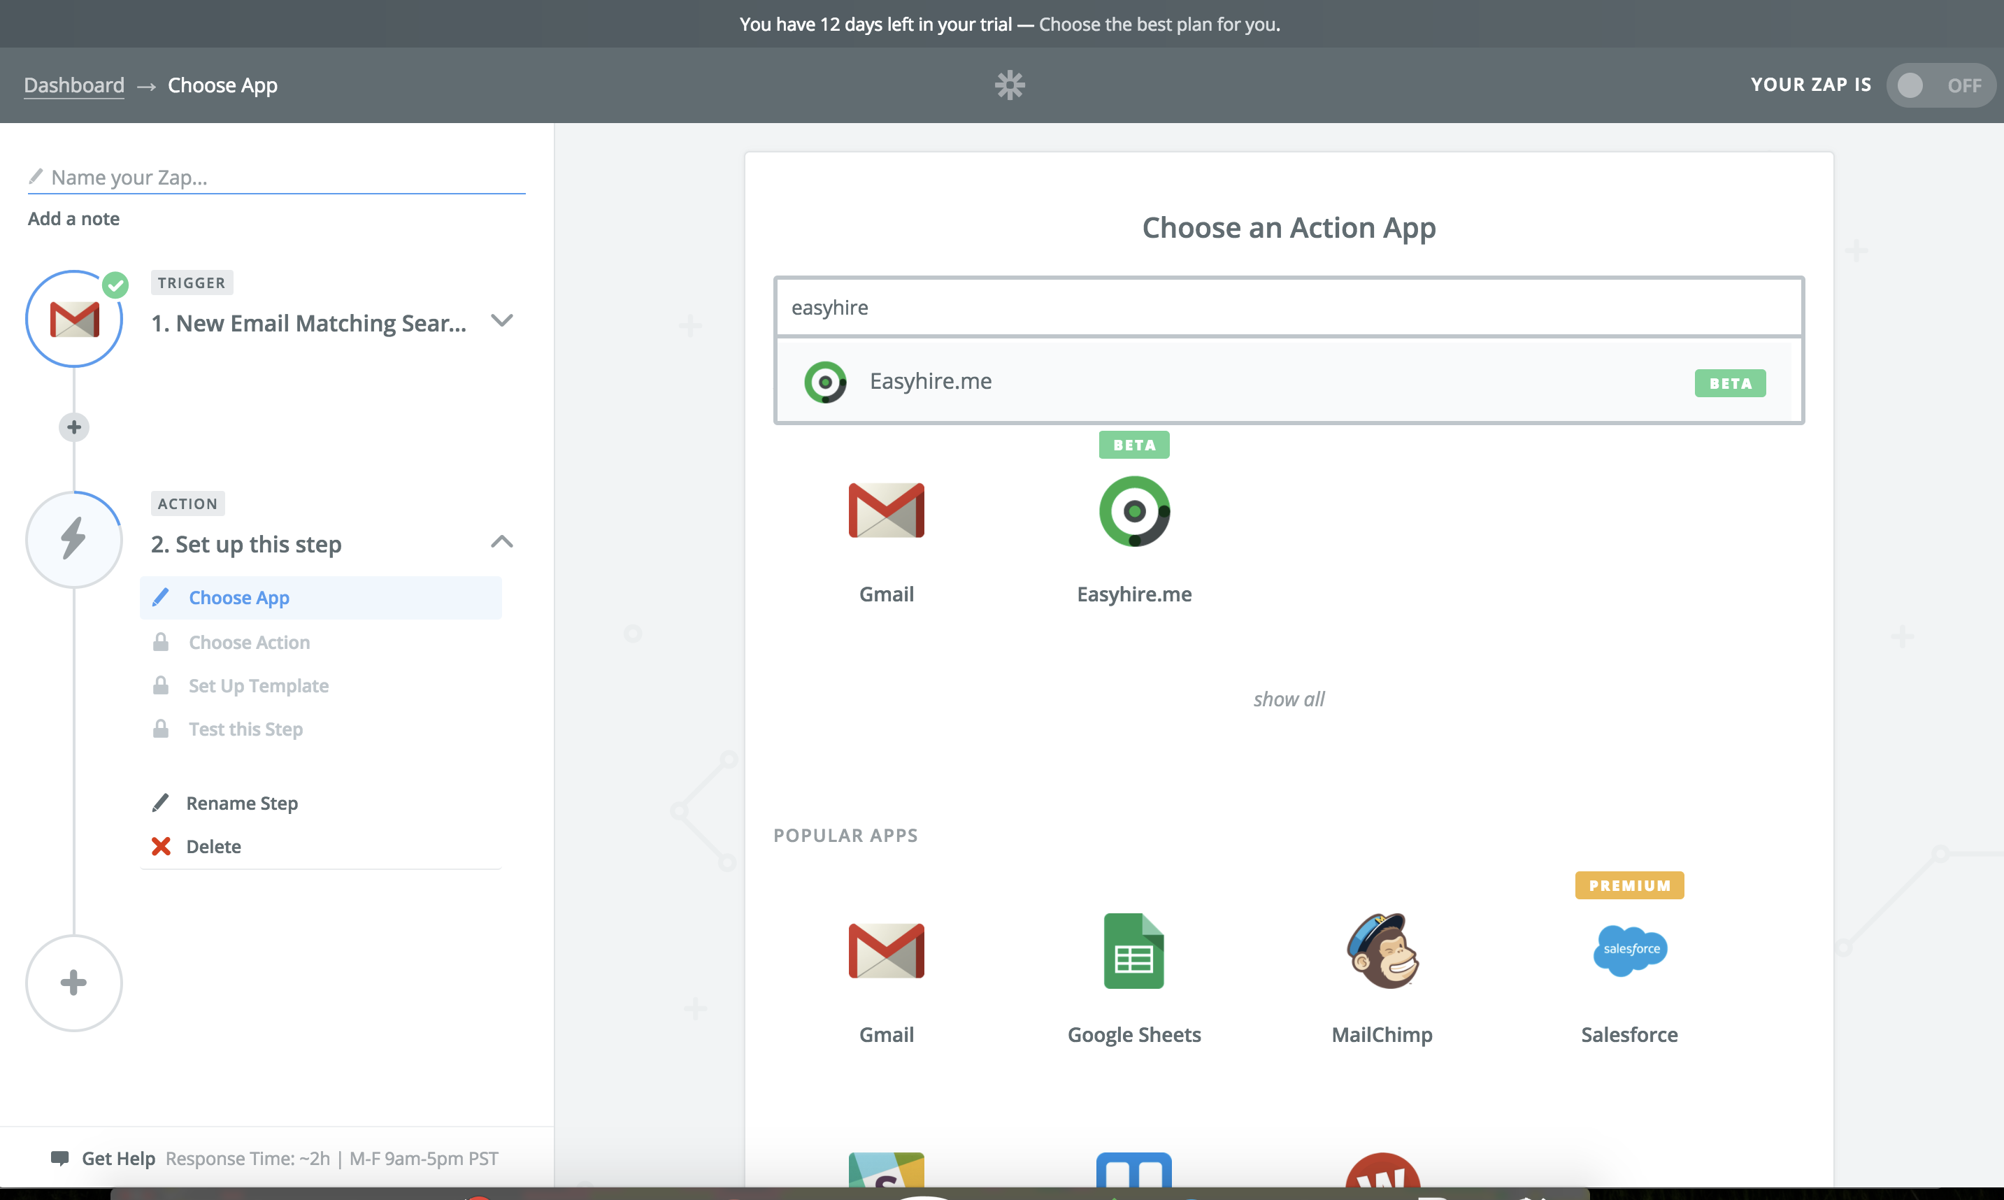
Task: Expand the trigger step chevron
Action: (502, 321)
